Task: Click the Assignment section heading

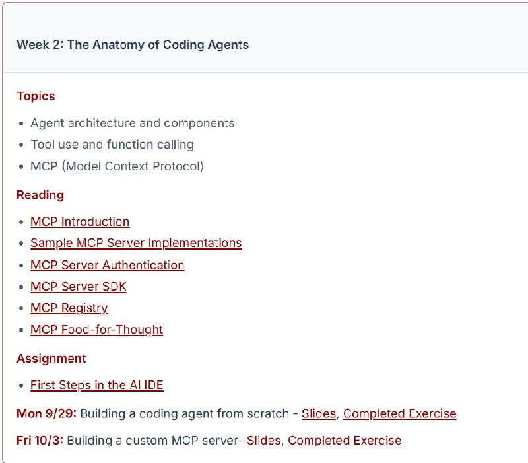Action: coord(51,359)
